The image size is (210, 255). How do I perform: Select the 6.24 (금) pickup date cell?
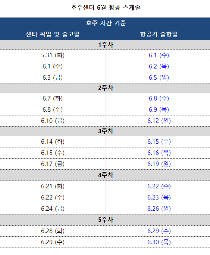[x=53, y=208]
